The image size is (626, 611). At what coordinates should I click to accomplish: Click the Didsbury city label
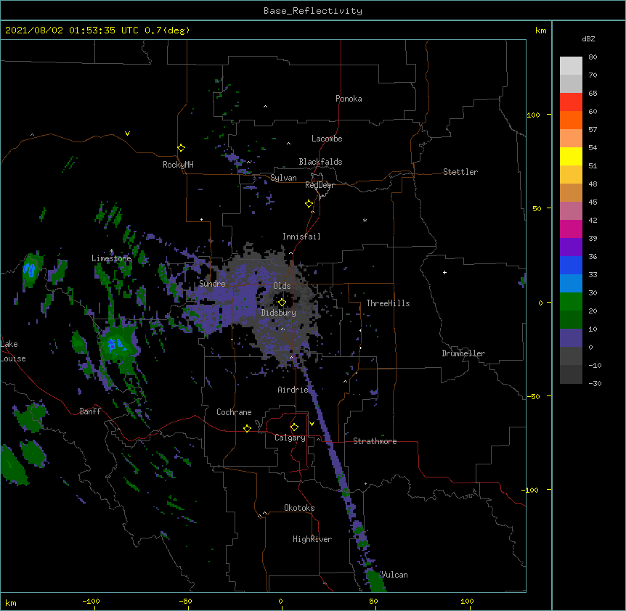279,313
